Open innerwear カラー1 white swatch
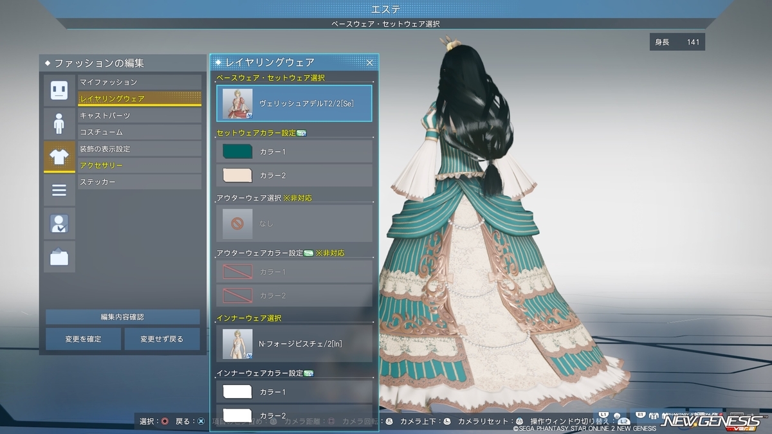Image resolution: width=772 pixels, height=434 pixels. click(237, 392)
